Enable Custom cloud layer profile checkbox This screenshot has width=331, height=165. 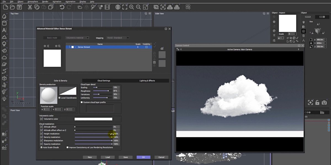click(82, 102)
